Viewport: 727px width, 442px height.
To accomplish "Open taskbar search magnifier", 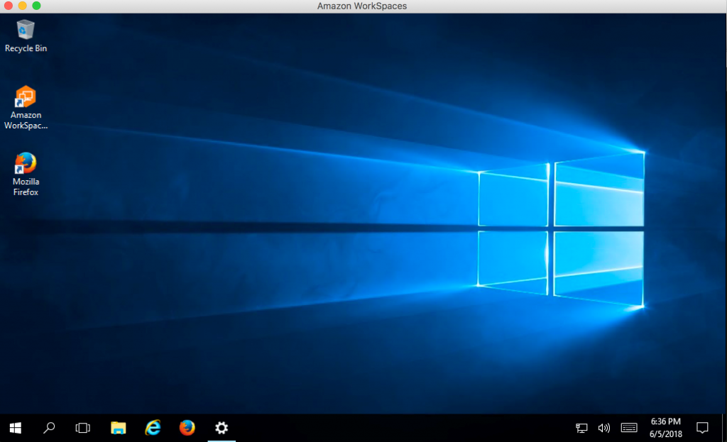I will coord(49,428).
